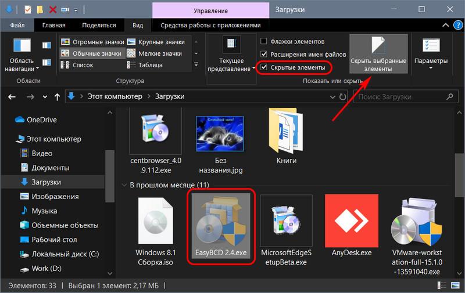This screenshot has width=465, height=293.
Task: Open Локальный диск (C:) in sidebar
Action: click(59, 254)
